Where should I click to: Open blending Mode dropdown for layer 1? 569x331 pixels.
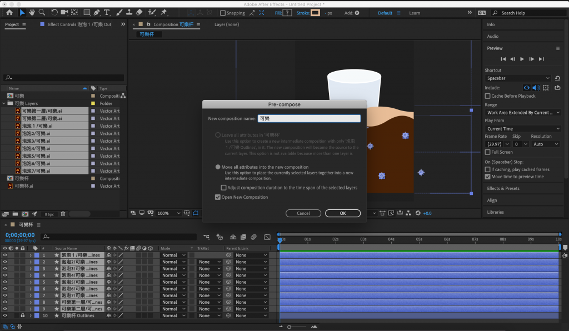click(x=173, y=255)
